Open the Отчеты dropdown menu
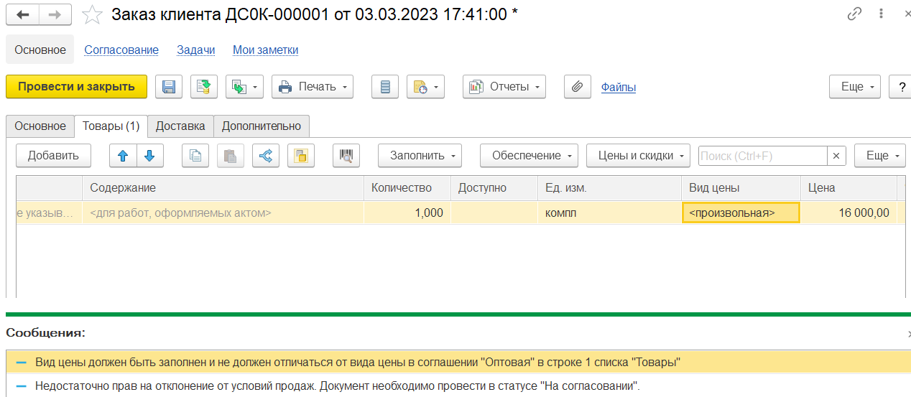This screenshot has width=911, height=397. (x=504, y=87)
